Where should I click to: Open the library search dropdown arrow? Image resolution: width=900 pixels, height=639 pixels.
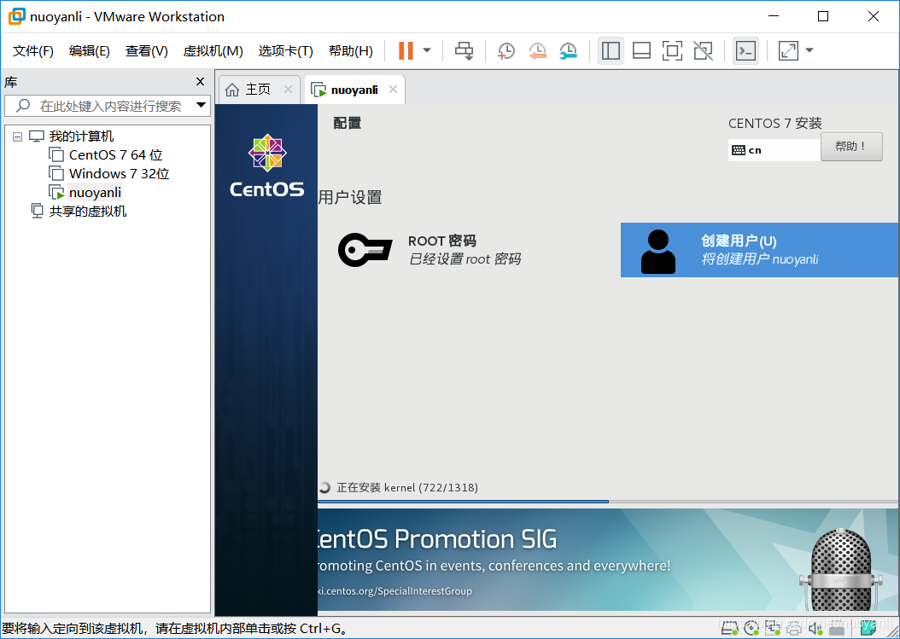click(201, 105)
